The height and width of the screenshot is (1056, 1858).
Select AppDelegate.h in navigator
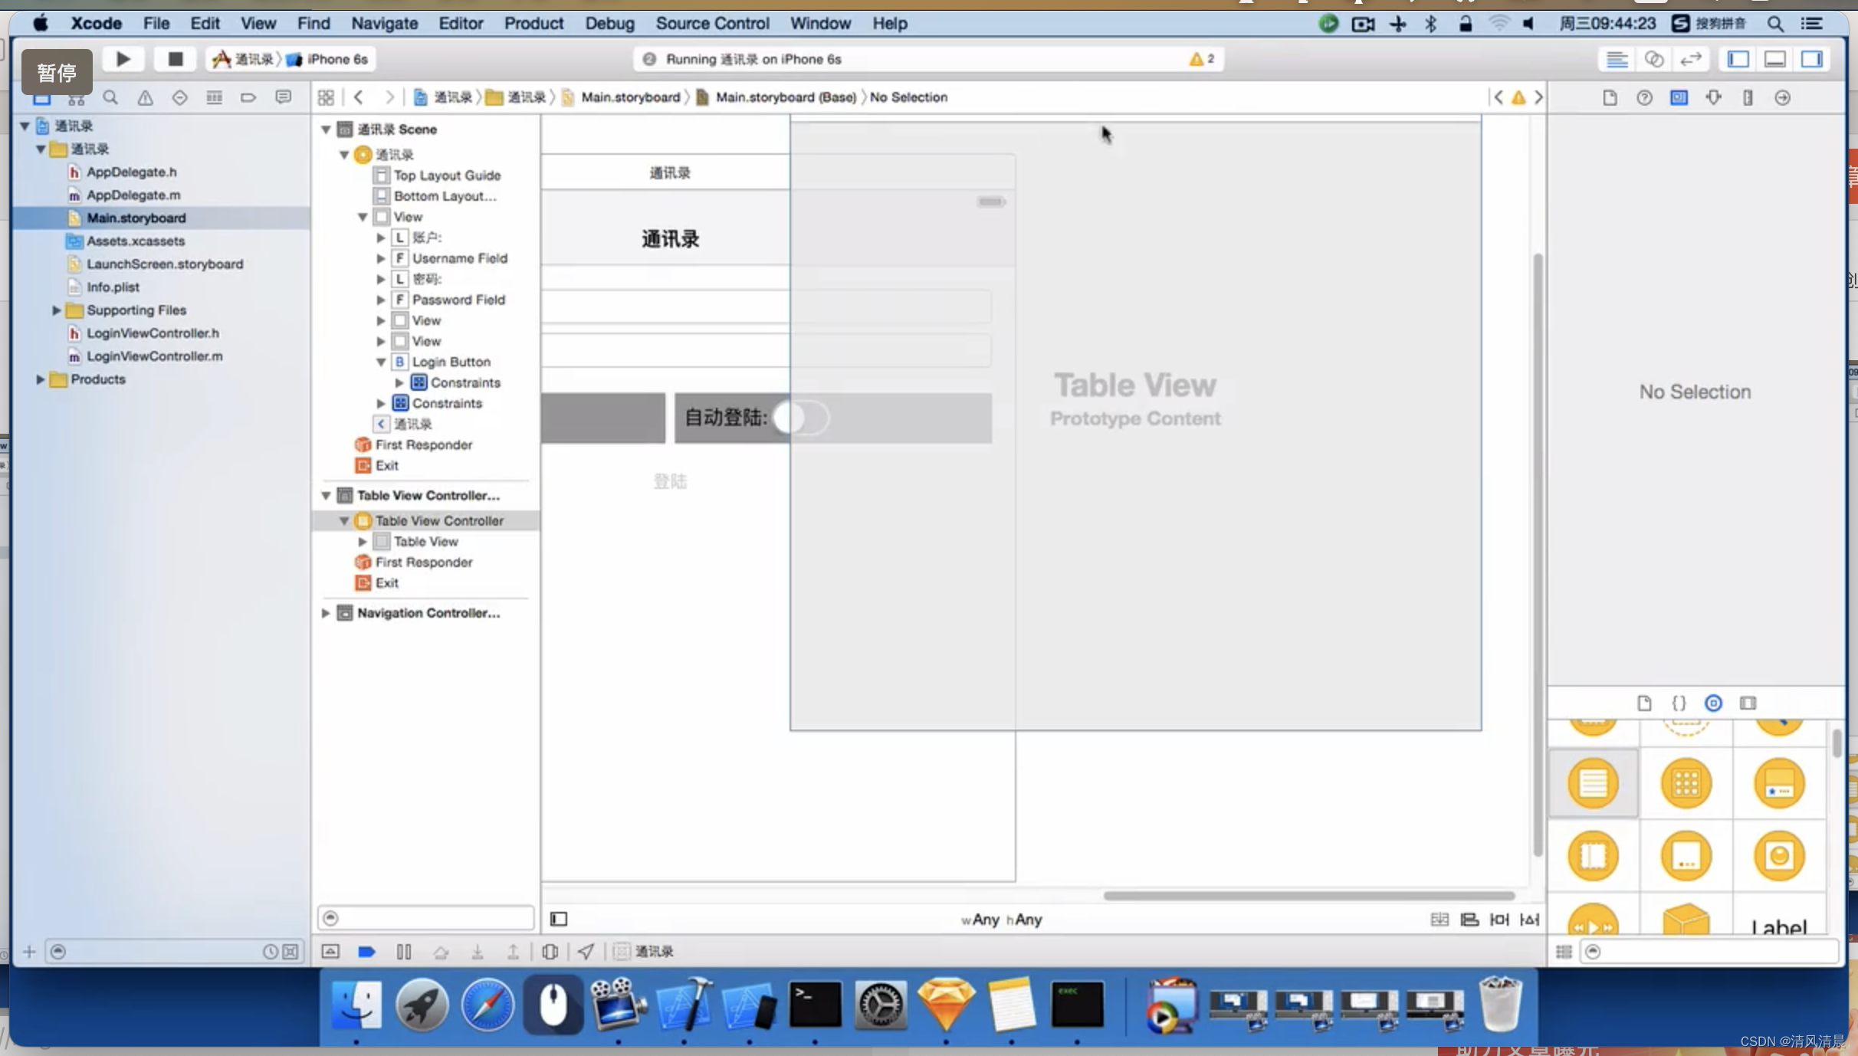[x=132, y=172]
